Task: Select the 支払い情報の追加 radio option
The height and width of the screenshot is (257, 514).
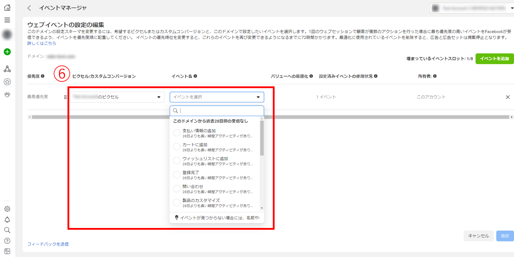Action: point(177,133)
